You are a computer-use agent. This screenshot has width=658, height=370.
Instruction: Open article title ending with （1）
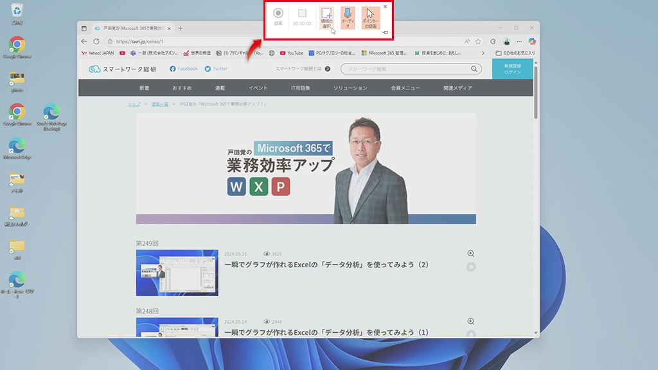326,333
